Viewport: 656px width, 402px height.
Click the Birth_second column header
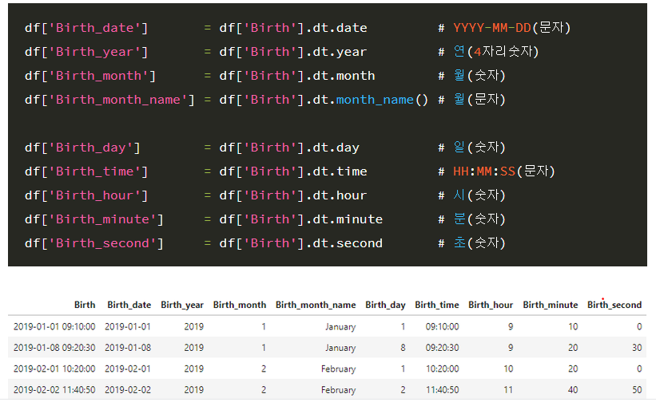pyautogui.click(x=614, y=305)
